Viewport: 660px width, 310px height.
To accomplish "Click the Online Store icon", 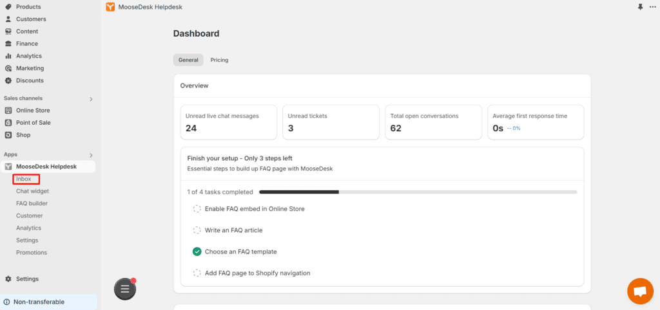I will click(x=8, y=111).
